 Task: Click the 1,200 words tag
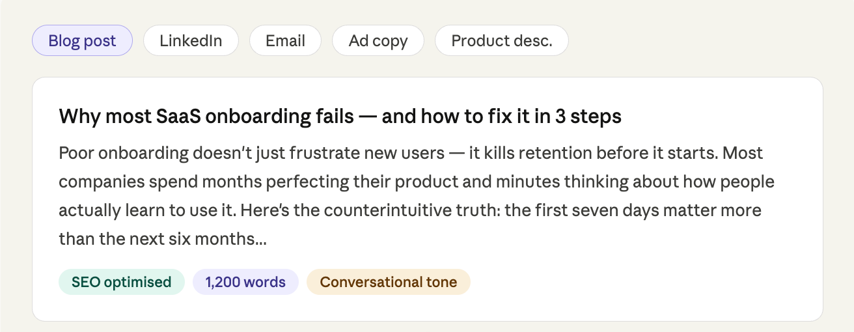[245, 282]
